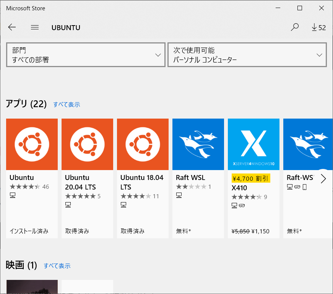Open the partially visible Raft-WSL app icon
This screenshot has width=333, height=294.
coord(308,144)
